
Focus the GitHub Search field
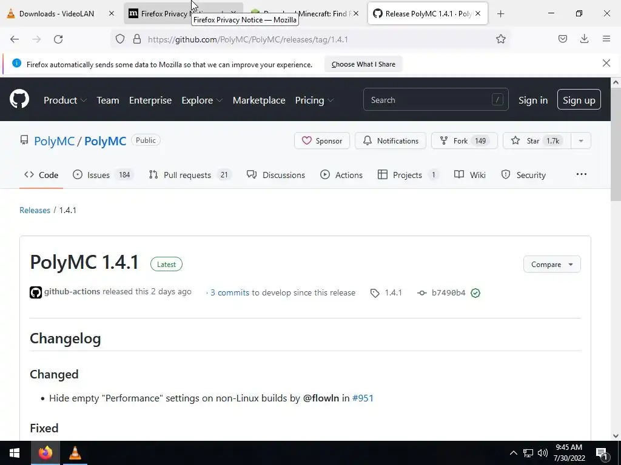pos(435,100)
